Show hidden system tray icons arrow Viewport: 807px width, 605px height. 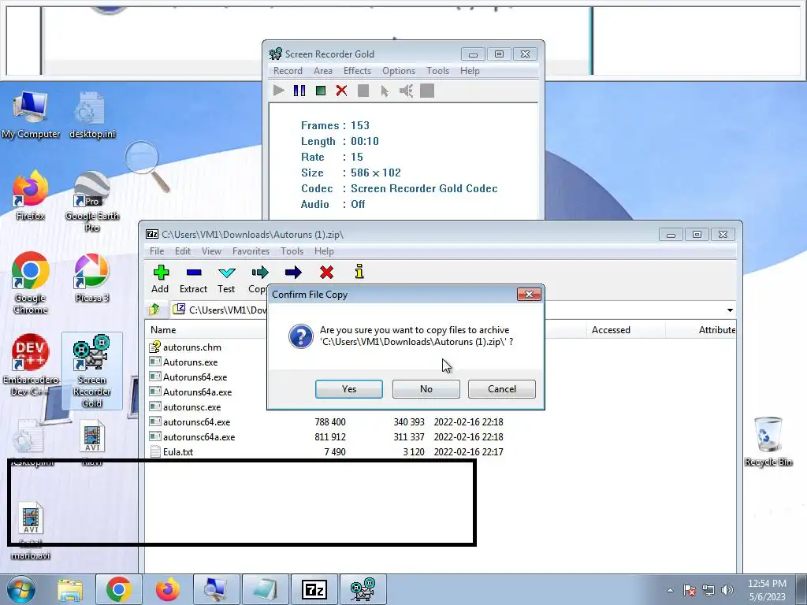pos(670,590)
